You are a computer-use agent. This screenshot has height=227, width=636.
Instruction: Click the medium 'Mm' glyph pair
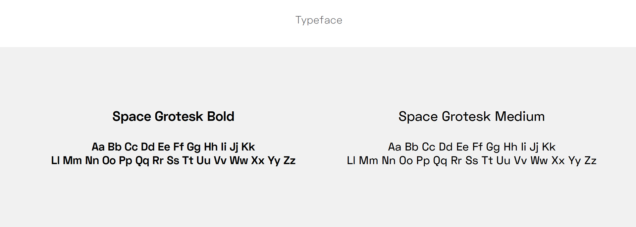[368, 160]
